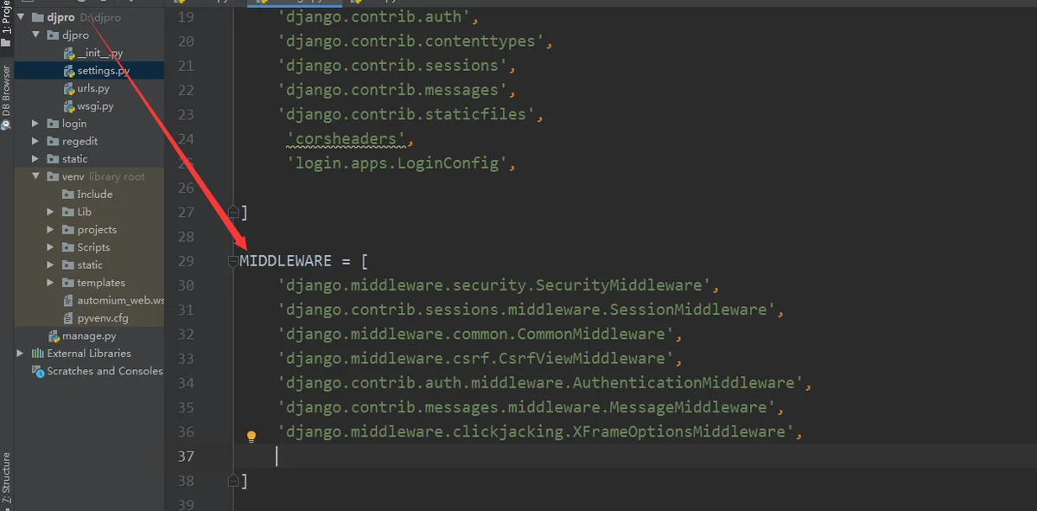Expand the templates folder arrow
1037x511 pixels.
(x=51, y=283)
